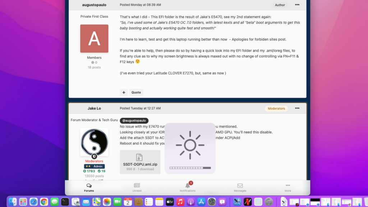Open Launchpad from the Dock

23,202
